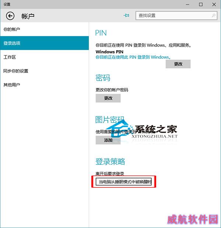221x228 pixels.
Task: Open 同步你的设置 in the sidebar
Action: (44, 71)
